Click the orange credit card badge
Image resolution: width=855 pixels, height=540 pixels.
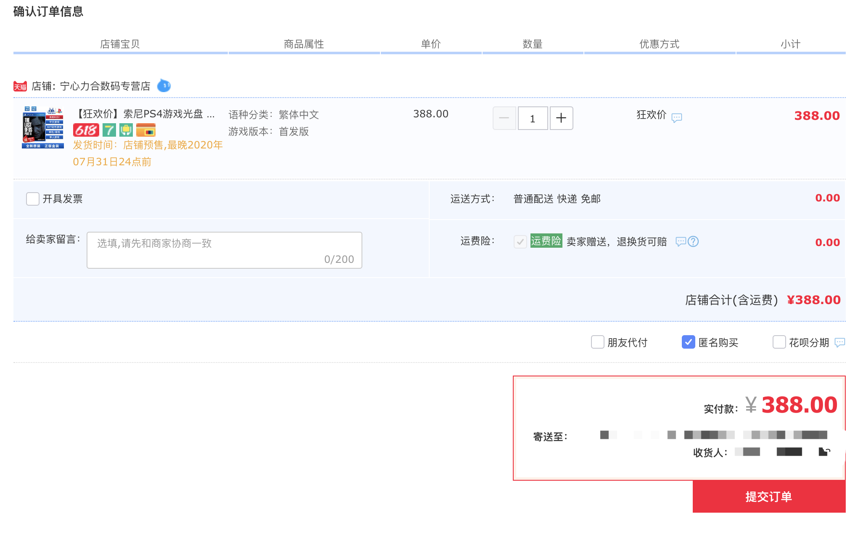[146, 130]
